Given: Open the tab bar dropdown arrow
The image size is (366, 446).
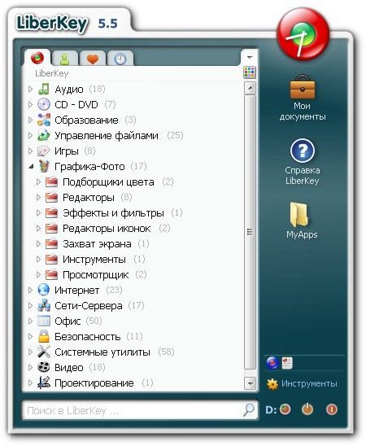Looking at the screenshot, I should (x=250, y=58).
